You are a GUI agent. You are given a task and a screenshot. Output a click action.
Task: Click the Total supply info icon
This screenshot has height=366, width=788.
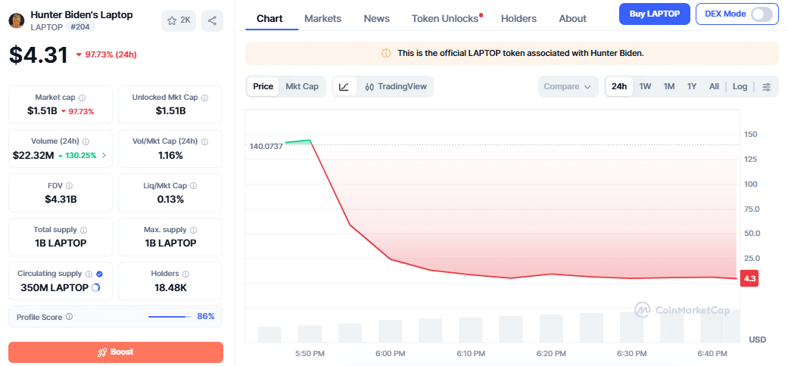[x=83, y=230]
